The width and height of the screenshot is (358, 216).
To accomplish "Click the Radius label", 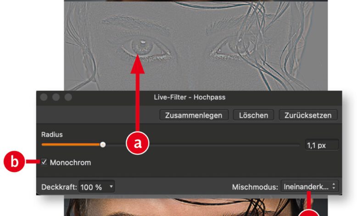I will [52, 134].
